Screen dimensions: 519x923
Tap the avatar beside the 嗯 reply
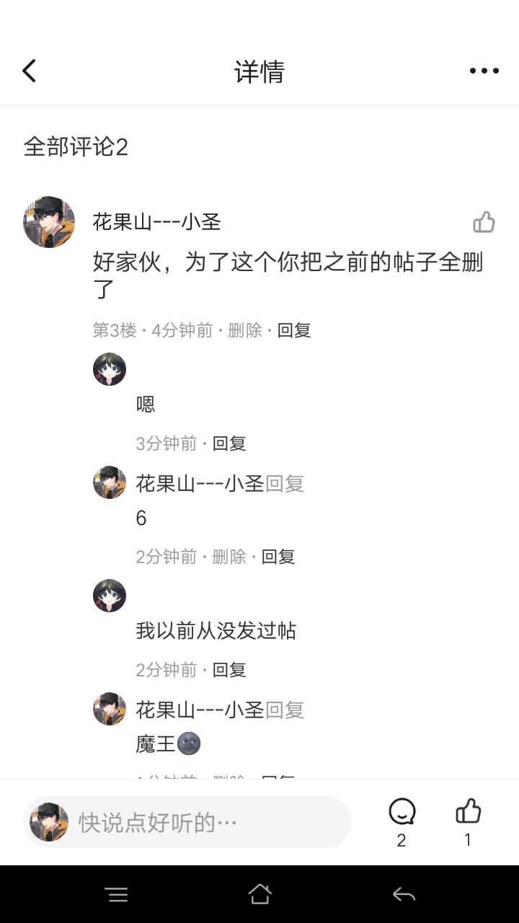[x=110, y=369]
